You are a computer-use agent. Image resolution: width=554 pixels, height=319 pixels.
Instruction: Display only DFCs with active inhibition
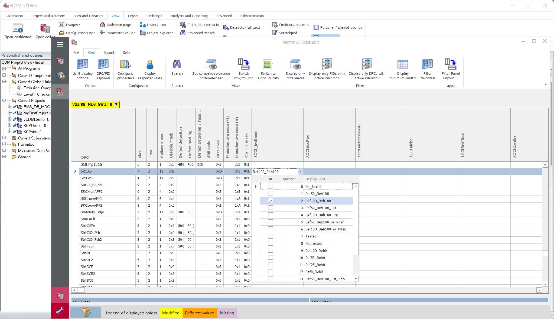(367, 69)
